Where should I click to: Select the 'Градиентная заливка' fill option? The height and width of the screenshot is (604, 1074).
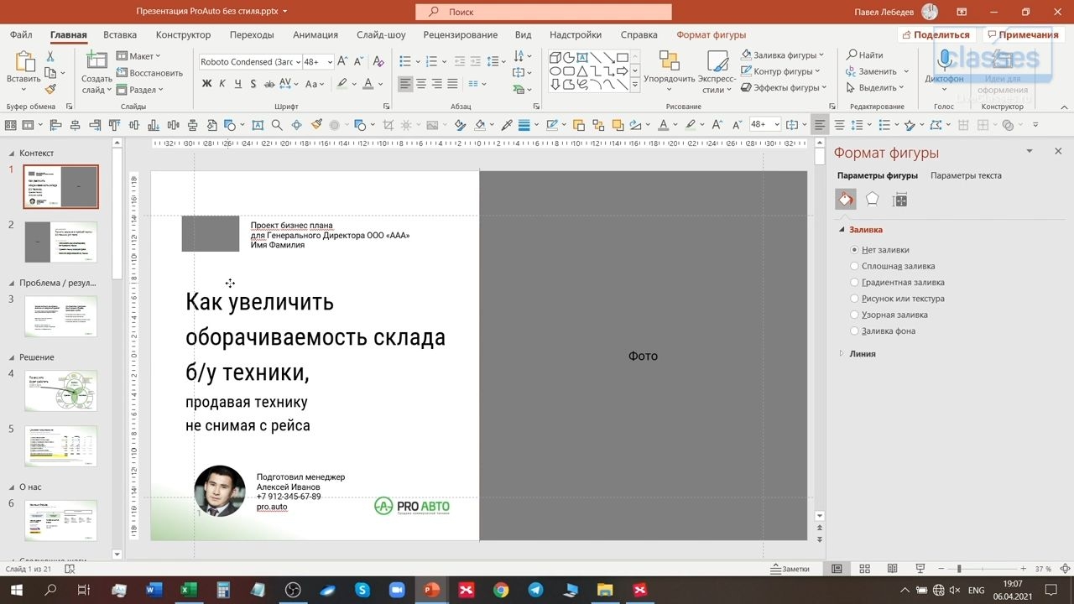coord(897,283)
